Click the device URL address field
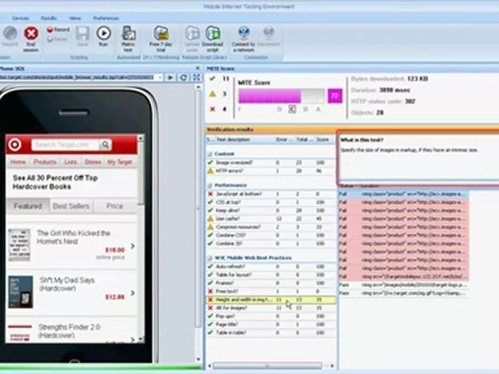This screenshot has height=374, width=499. coord(78,77)
